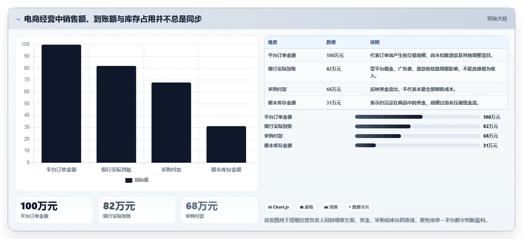523x239 pixels.
Task: Open the 100万元 平台订单金额 data card
Action: [x=54, y=210]
